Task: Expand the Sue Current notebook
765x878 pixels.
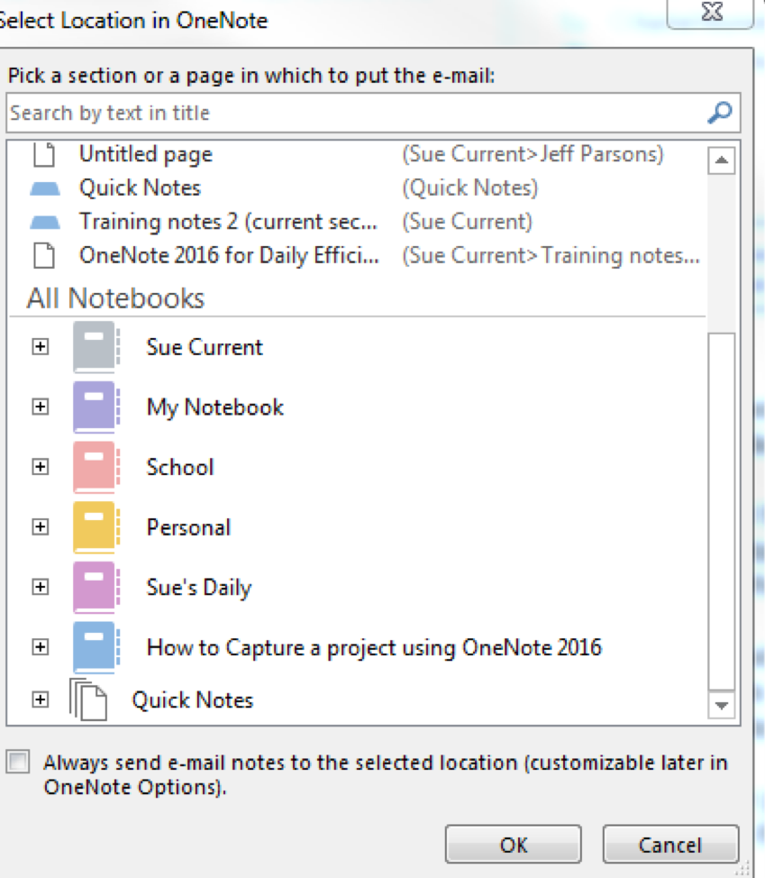Action: pyautogui.click(x=39, y=347)
